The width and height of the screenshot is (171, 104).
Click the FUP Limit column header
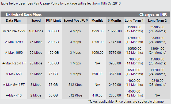click(53, 21)
